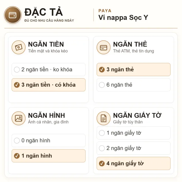Viewport: 182px width, 182px height.
Task: Select the 2 ngăn tiền · ko khóa option
Action: tap(49, 69)
